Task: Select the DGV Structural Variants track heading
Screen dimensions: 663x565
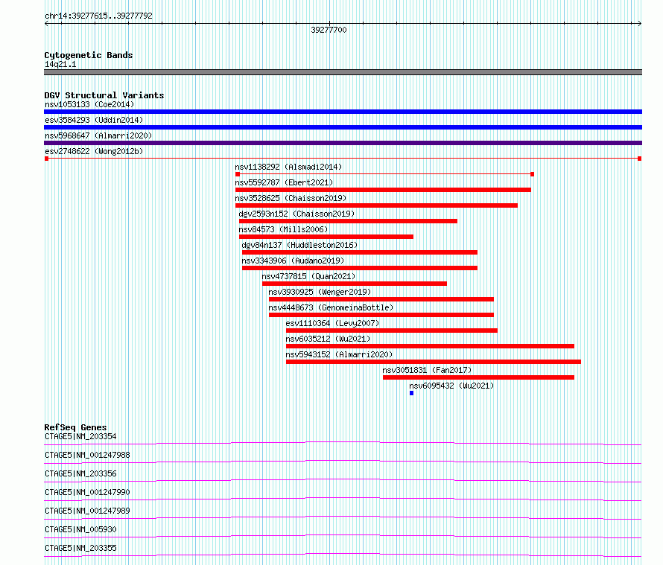Action: [x=104, y=95]
